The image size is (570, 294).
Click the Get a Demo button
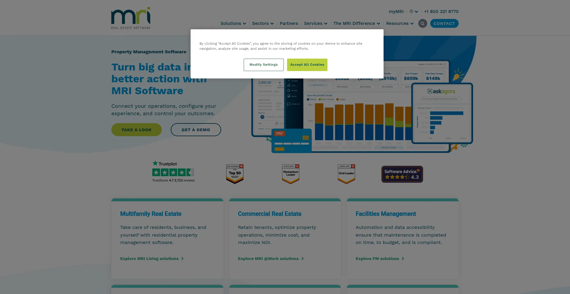point(196,130)
